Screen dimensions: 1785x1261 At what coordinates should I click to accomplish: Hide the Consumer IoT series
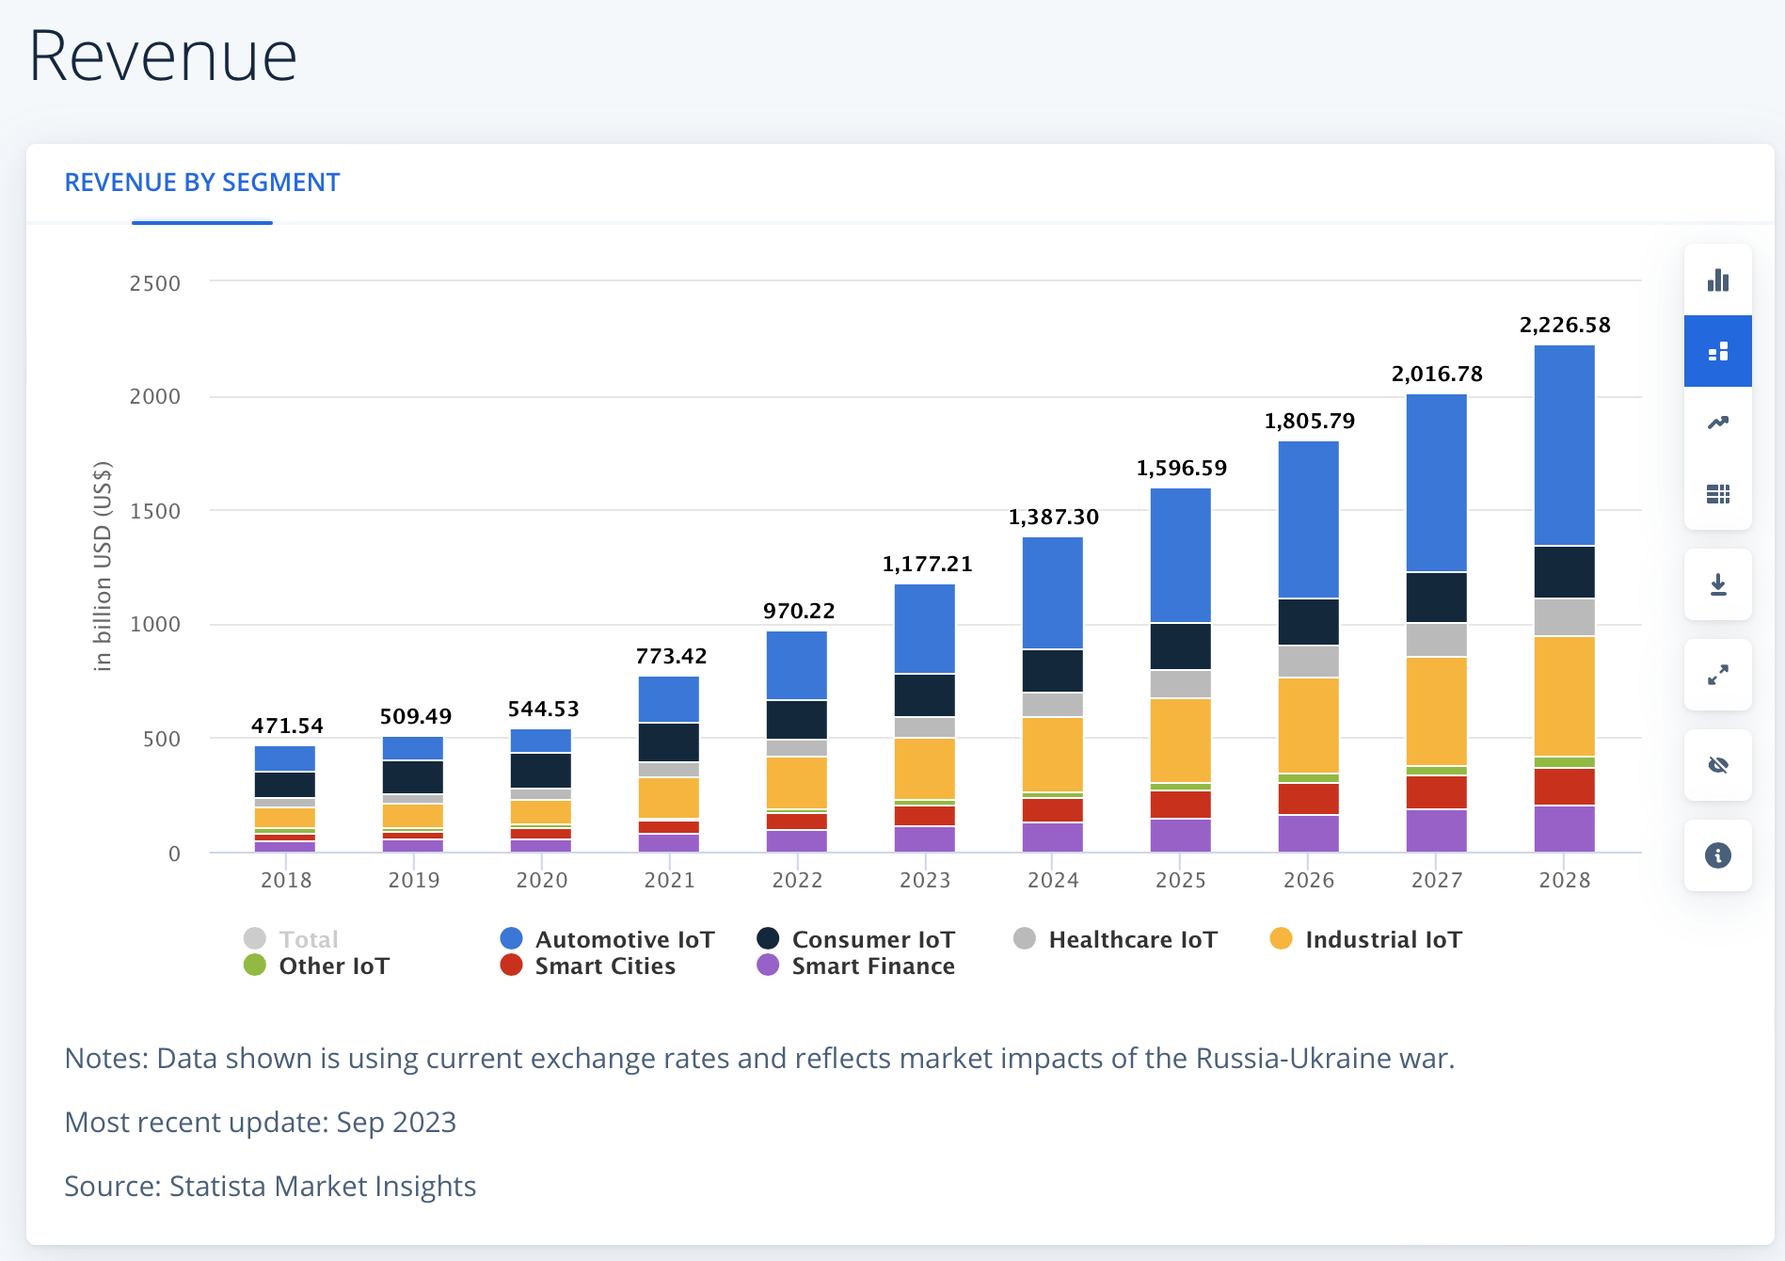(872, 939)
